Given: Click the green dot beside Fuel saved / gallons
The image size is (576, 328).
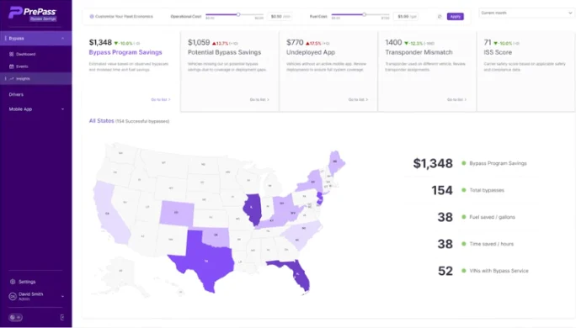Looking at the screenshot, I should (464, 217).
